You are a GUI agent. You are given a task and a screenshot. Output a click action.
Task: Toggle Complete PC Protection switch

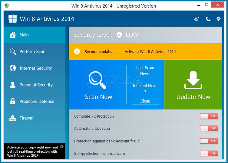coord(209,116)
